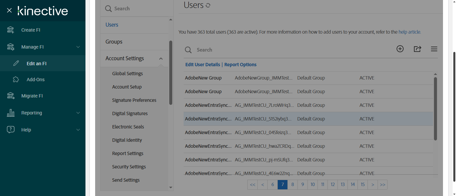The width and height of the screenshot is (456, 196).
Task: Open the Groups section
Action: (x=114, y=42)
